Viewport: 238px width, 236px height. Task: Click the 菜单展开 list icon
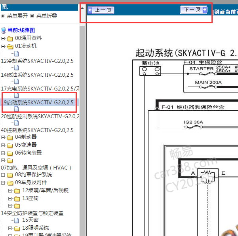click(x=3, y=15)
